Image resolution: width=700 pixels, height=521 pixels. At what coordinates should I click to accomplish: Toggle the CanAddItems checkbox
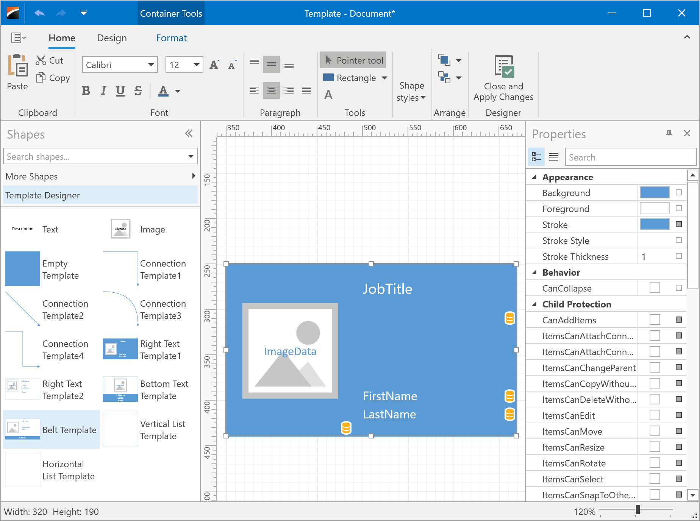click(x=655, y=320)
